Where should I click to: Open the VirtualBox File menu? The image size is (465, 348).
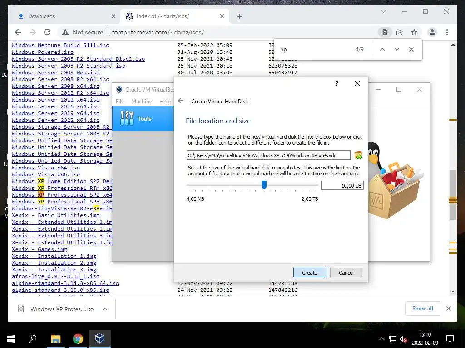pos(120,101)
